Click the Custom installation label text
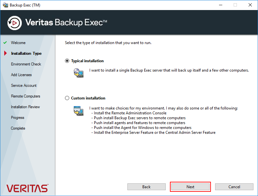 click(88, 98)
